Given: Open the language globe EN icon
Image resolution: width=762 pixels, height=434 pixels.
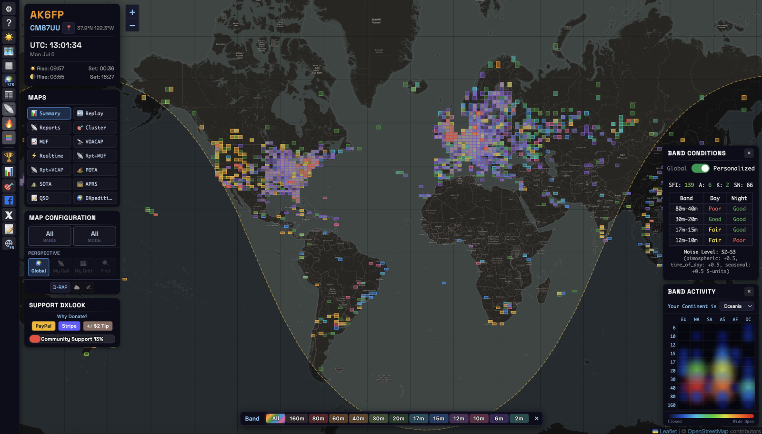Looking at the screenshot, I should tap(9, 244).
